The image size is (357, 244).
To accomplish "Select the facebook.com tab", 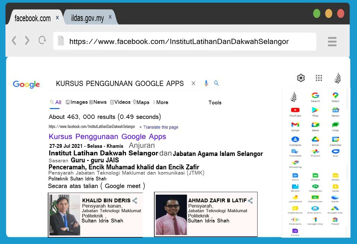I will pos(33,18).
